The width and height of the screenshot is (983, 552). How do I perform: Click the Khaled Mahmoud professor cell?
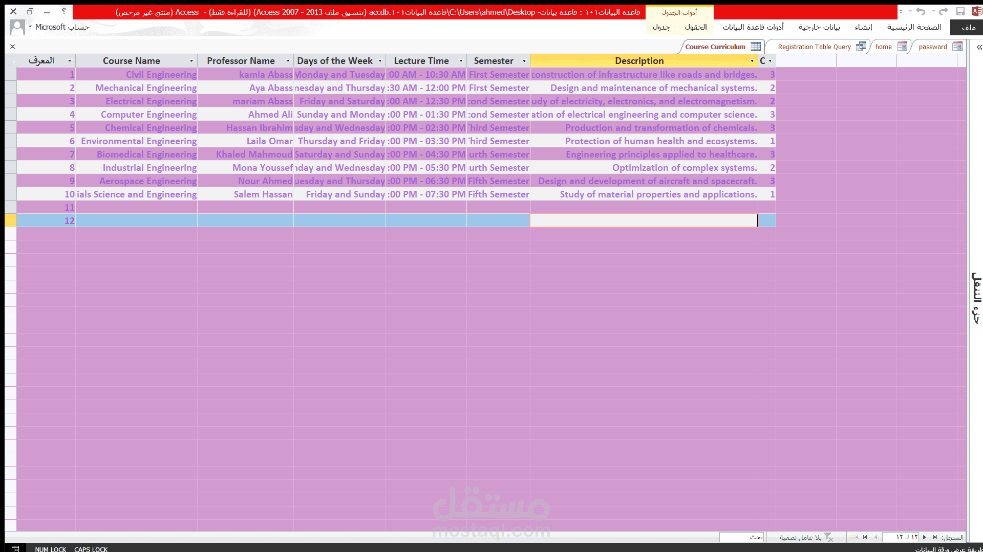pos(245,154)
